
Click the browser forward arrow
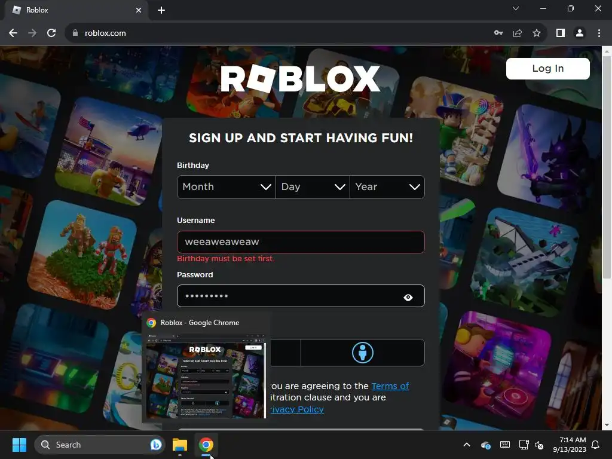[x=32, y=33]
